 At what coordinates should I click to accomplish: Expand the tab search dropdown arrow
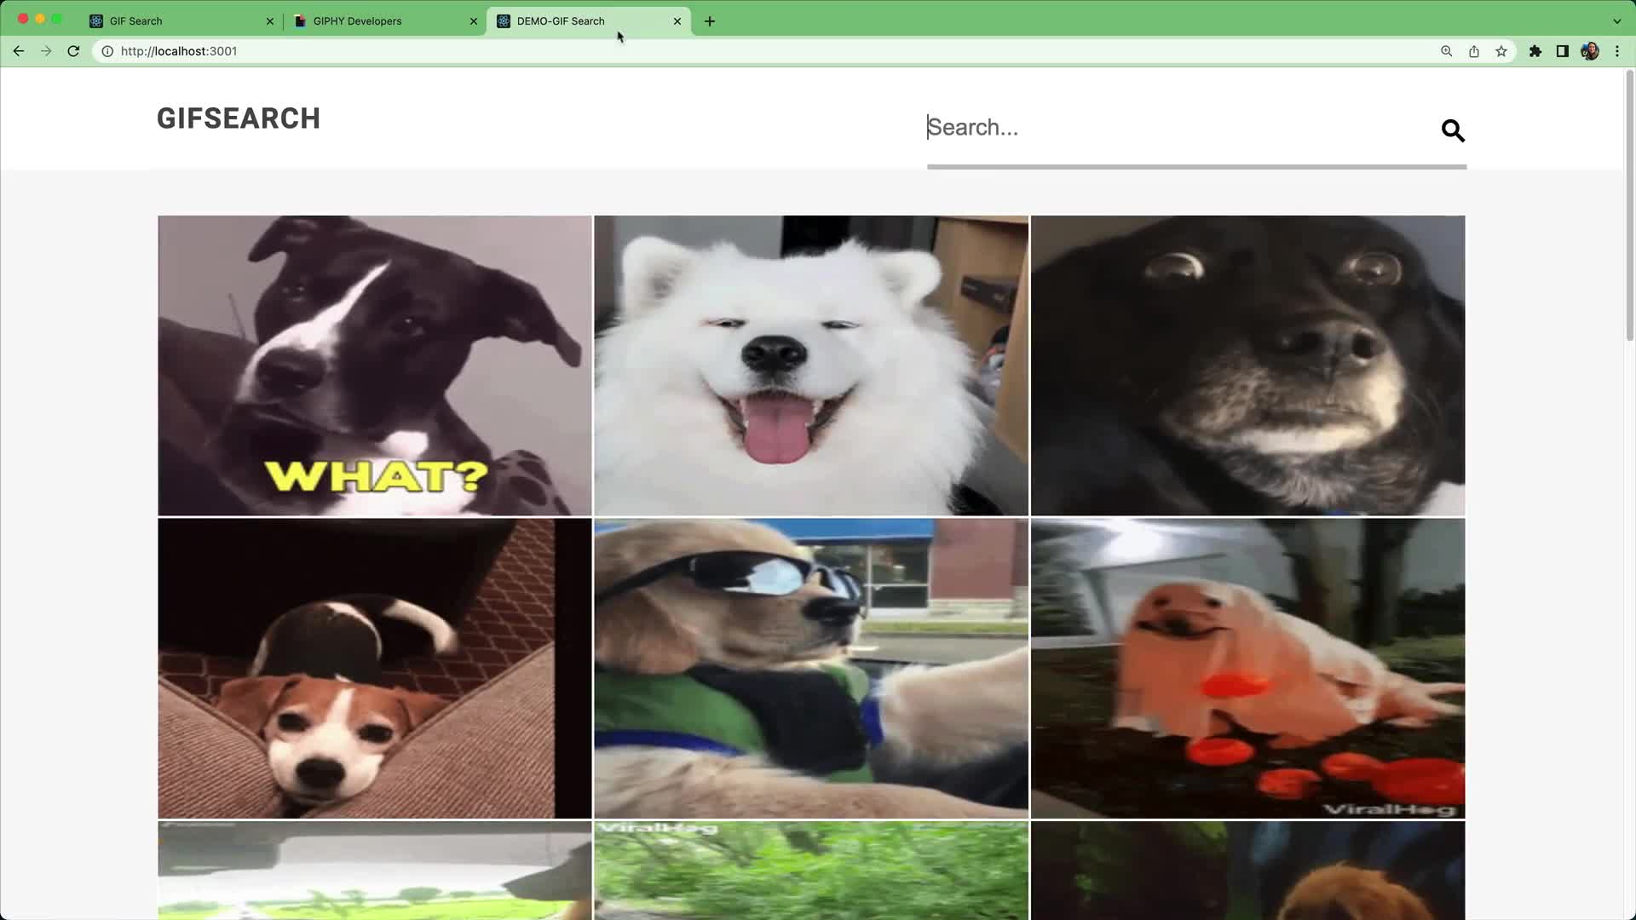(1616, 21)
